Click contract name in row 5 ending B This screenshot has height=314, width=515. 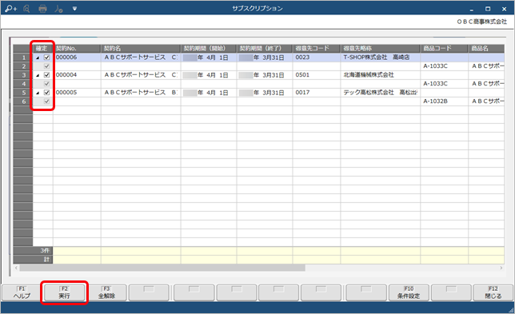(x=141, y=93)
